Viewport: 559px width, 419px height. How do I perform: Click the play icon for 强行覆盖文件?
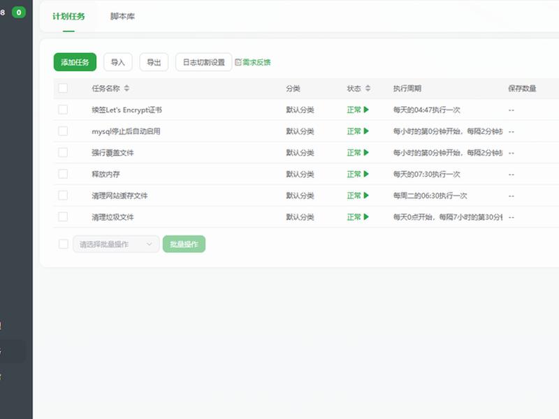tap(366, 152)
